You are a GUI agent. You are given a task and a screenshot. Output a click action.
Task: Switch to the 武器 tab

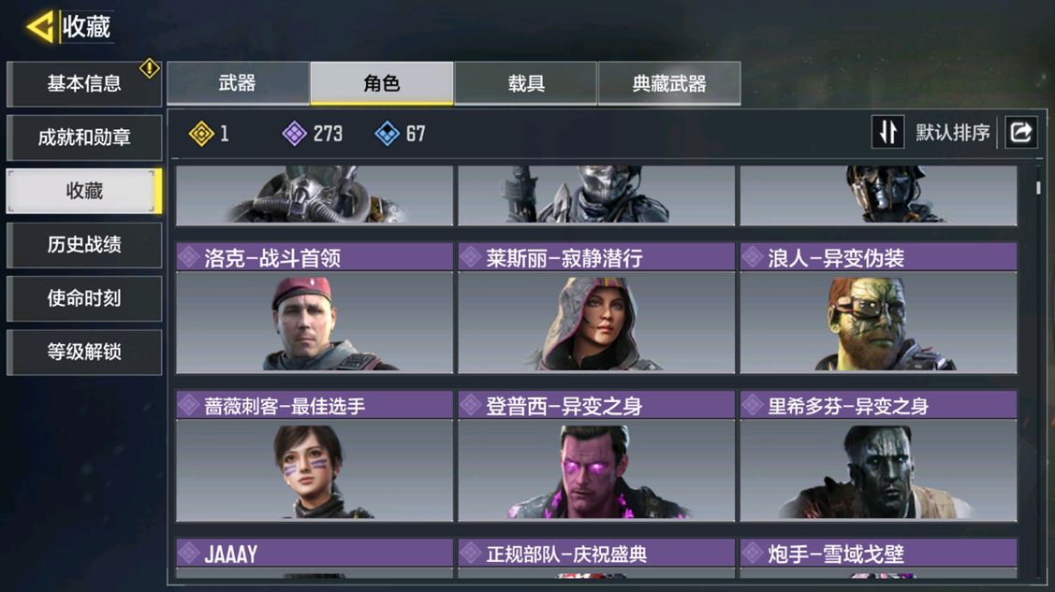(238, 83)
